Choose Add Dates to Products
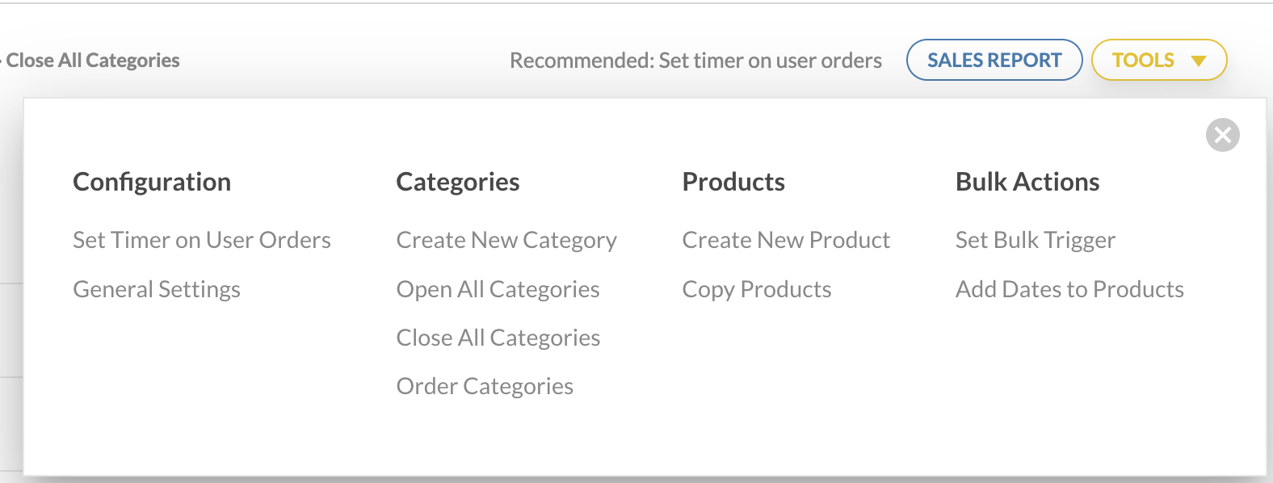The width and height of the screenshot is (1273, 483). 1069,289
